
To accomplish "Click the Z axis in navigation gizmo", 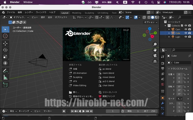I will [150, 29].
